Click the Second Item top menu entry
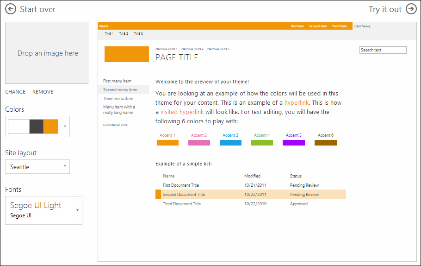This screenshot has height=266, width=421. [x=318, y=26]
